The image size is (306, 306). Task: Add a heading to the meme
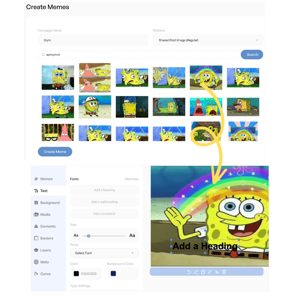tap(105, 190)
